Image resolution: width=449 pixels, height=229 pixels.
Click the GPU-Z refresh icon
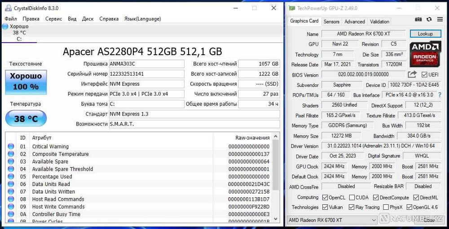click(x=429, y=19)
